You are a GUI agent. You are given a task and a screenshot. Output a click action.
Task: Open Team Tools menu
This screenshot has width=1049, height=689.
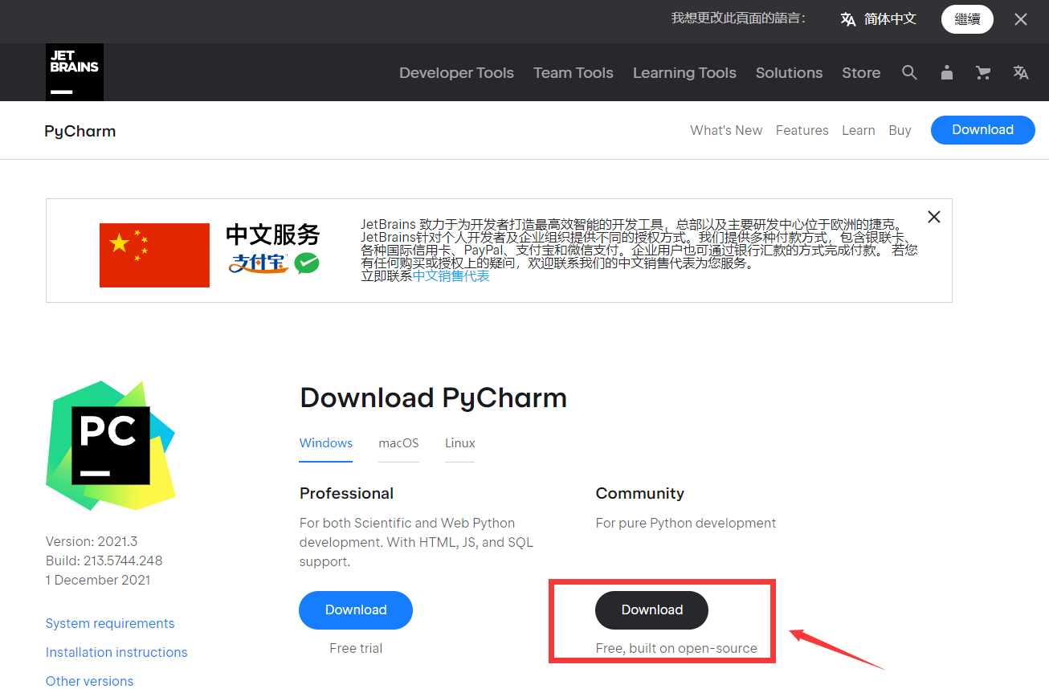pyautogui.click(x=573, y=72)
